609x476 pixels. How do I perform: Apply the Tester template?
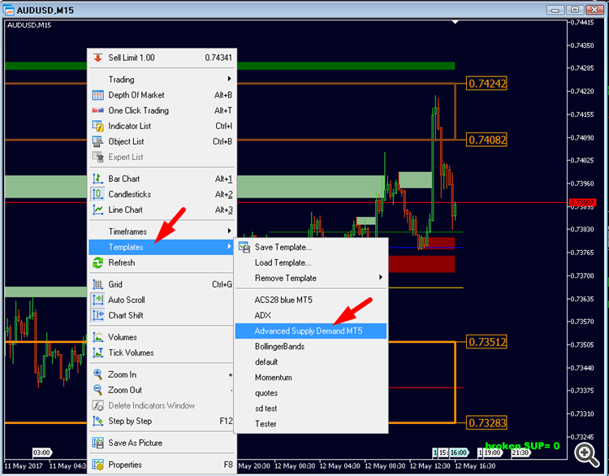[311, 424]
